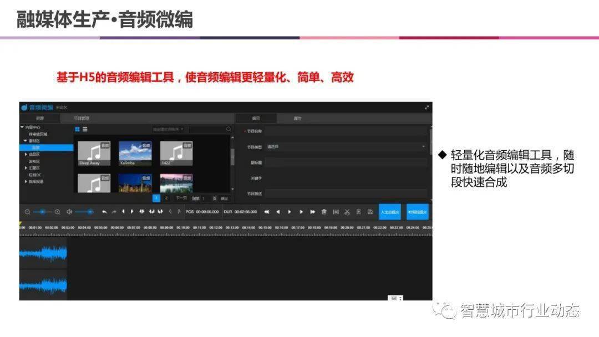Click the left blue submit button beside the save icon
The width and height of the screenshot is (599, 337).
tap(390, 212)
